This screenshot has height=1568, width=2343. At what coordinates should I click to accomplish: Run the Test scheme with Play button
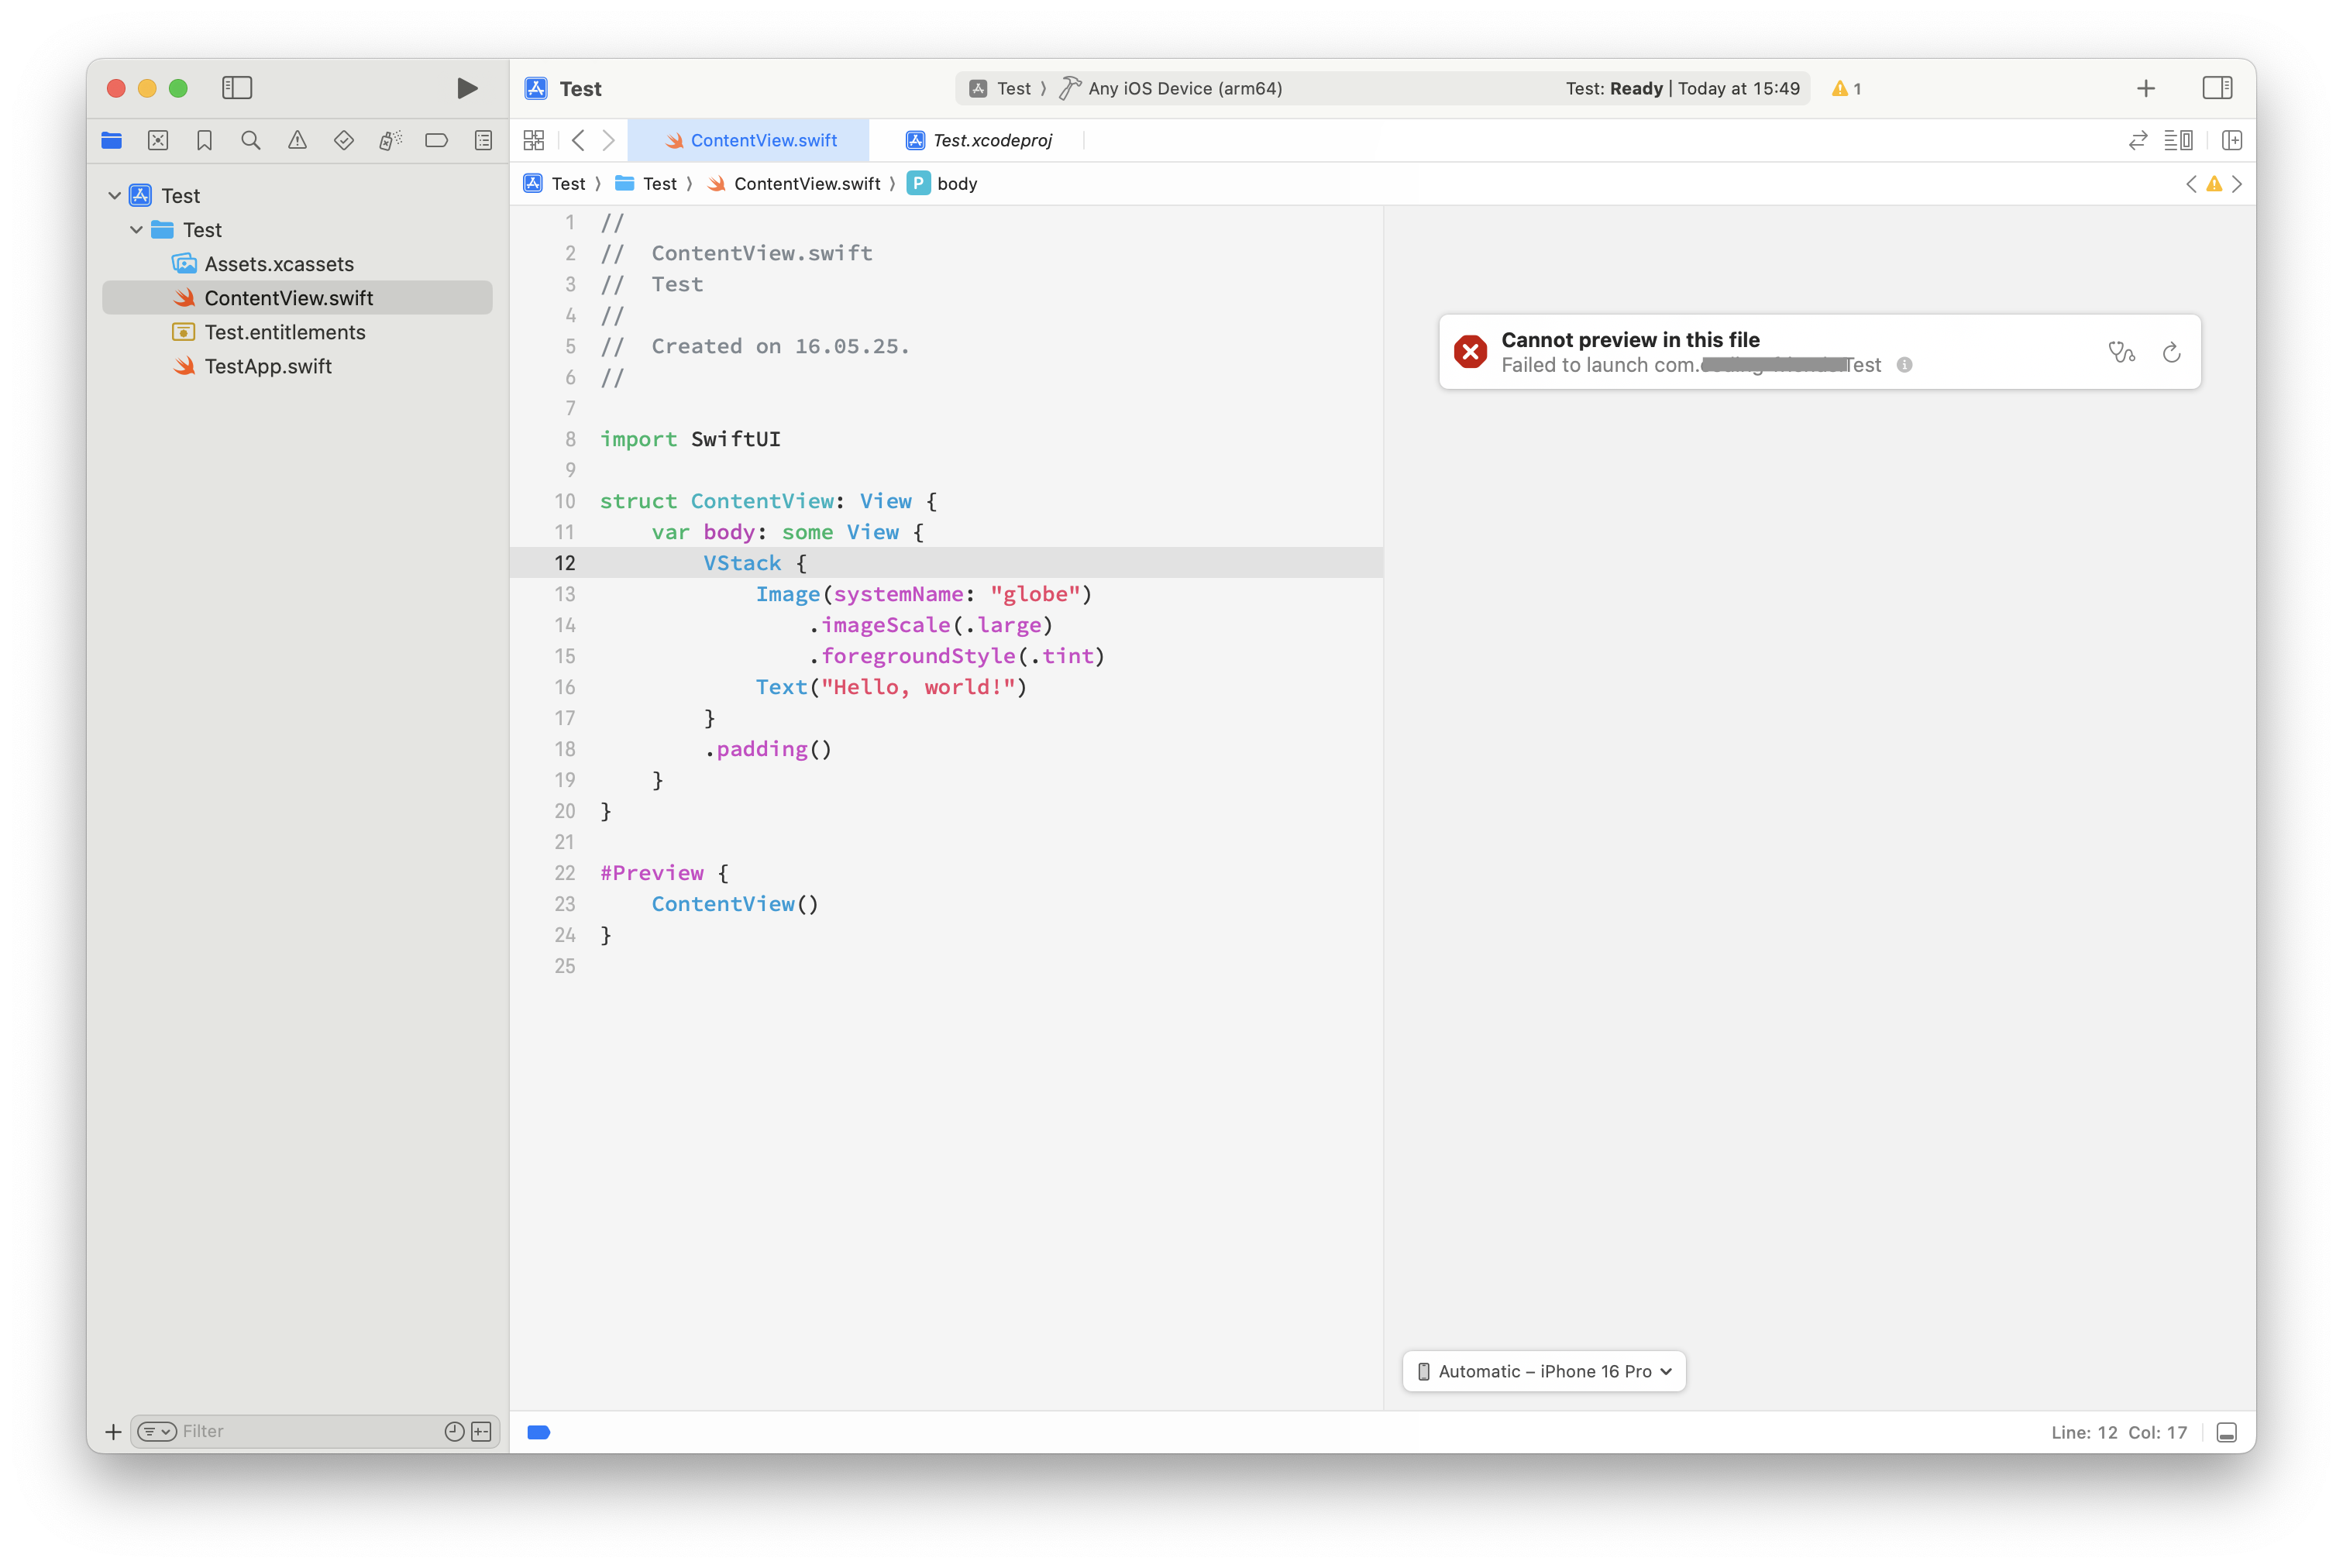466,88
